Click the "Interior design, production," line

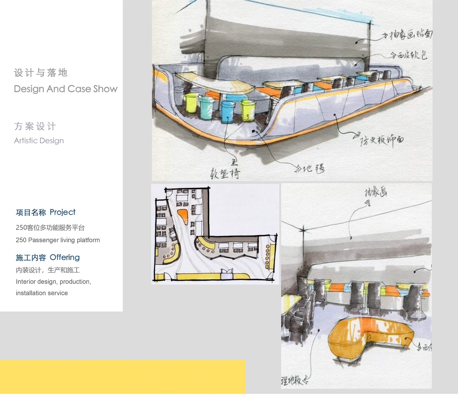pos(54,282)
